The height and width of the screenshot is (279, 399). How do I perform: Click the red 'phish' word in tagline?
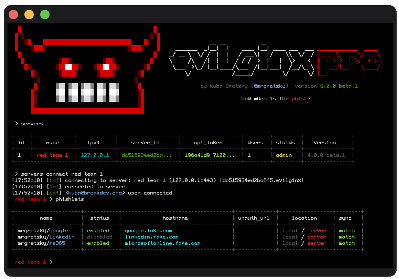(299, 99)
